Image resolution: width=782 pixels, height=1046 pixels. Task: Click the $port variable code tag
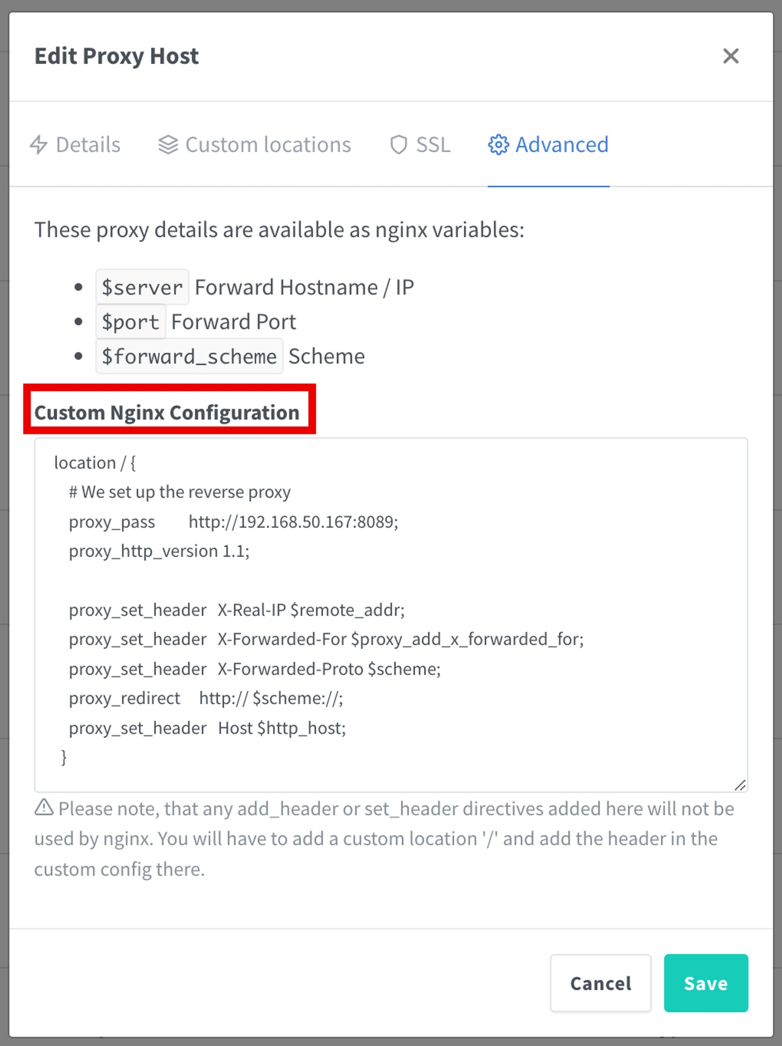[x=131, y=321]
